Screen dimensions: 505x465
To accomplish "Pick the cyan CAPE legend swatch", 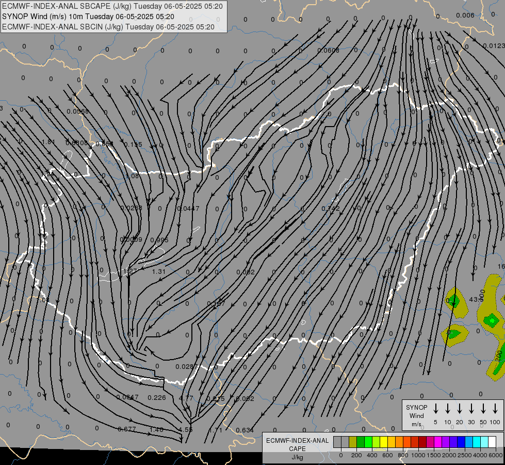I will (x=476, y=442).
